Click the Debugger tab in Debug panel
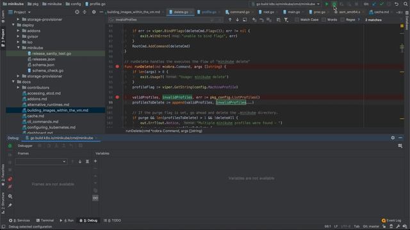 [25, 146]
